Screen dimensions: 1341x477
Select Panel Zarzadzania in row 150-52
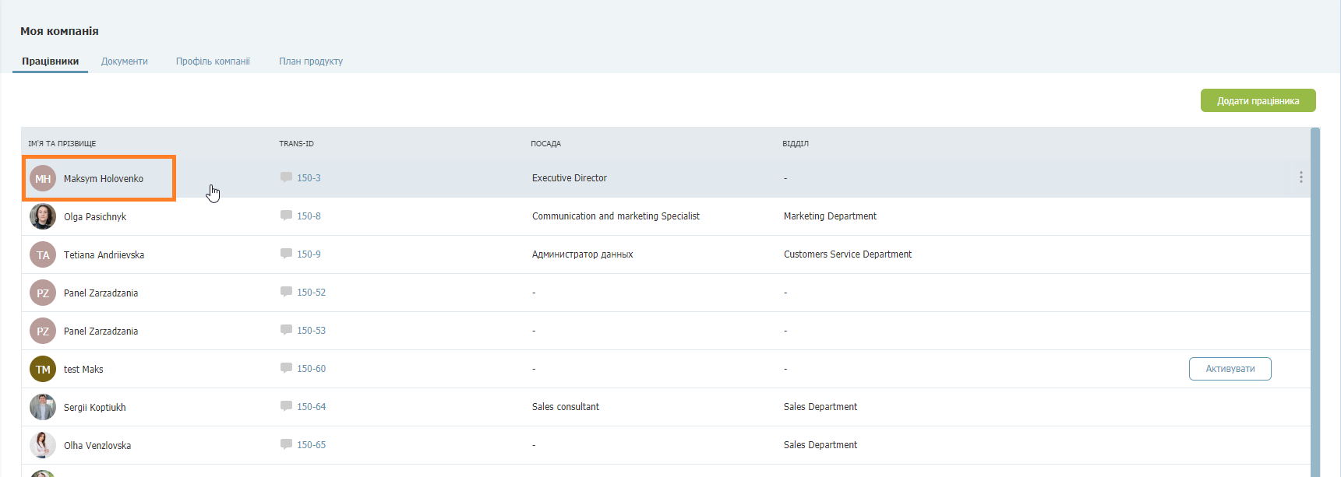pos(101,293)
